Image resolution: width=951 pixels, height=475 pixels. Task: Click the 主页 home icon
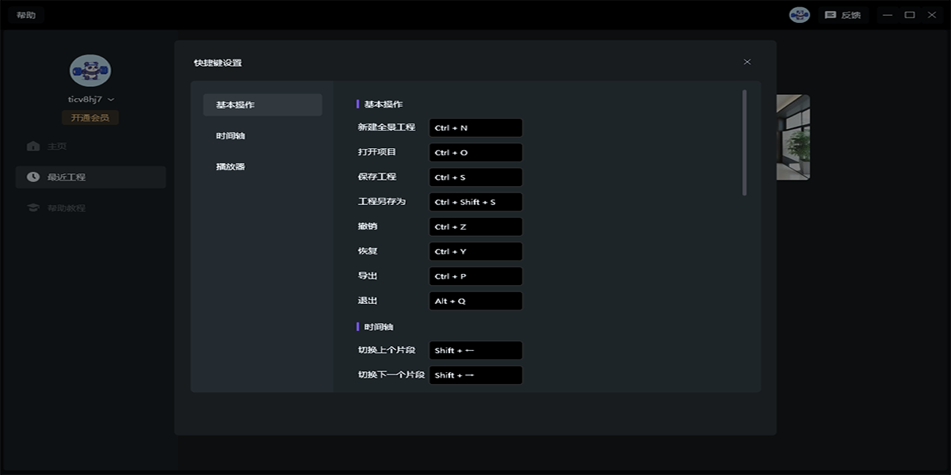(32, 146)
